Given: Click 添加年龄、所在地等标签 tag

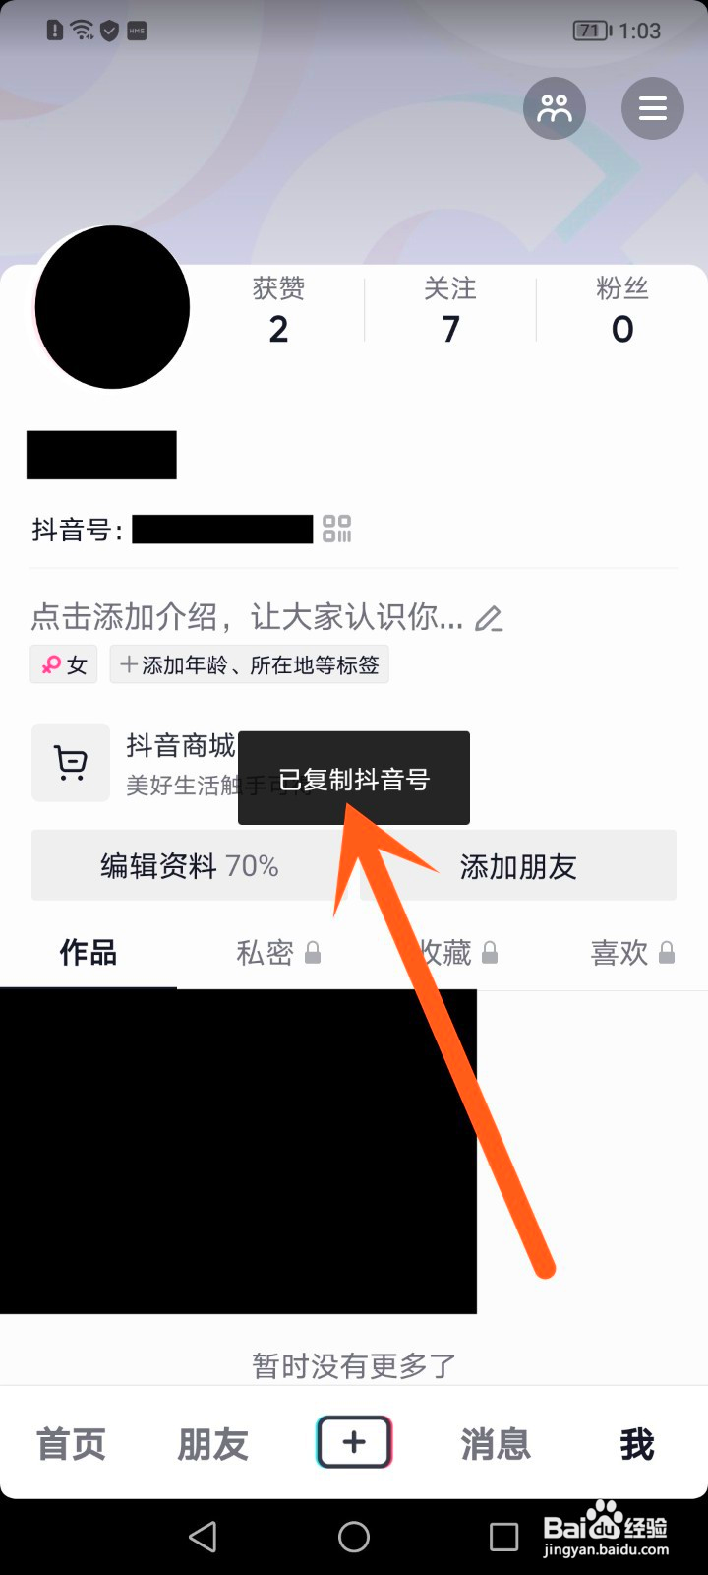Looking at the screenshot, I should click(250, 665).
